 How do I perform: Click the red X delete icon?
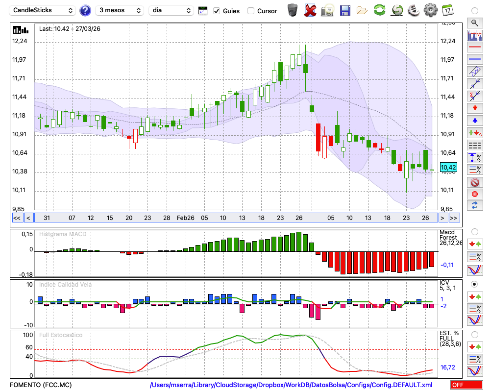pyautogui.click(x=310, y=10)
